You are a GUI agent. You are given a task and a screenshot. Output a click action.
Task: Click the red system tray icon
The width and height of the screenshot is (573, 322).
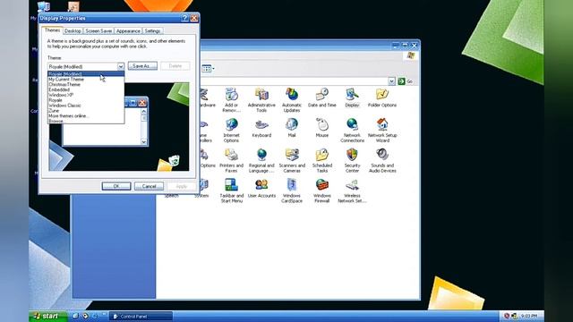coord(507,316)
